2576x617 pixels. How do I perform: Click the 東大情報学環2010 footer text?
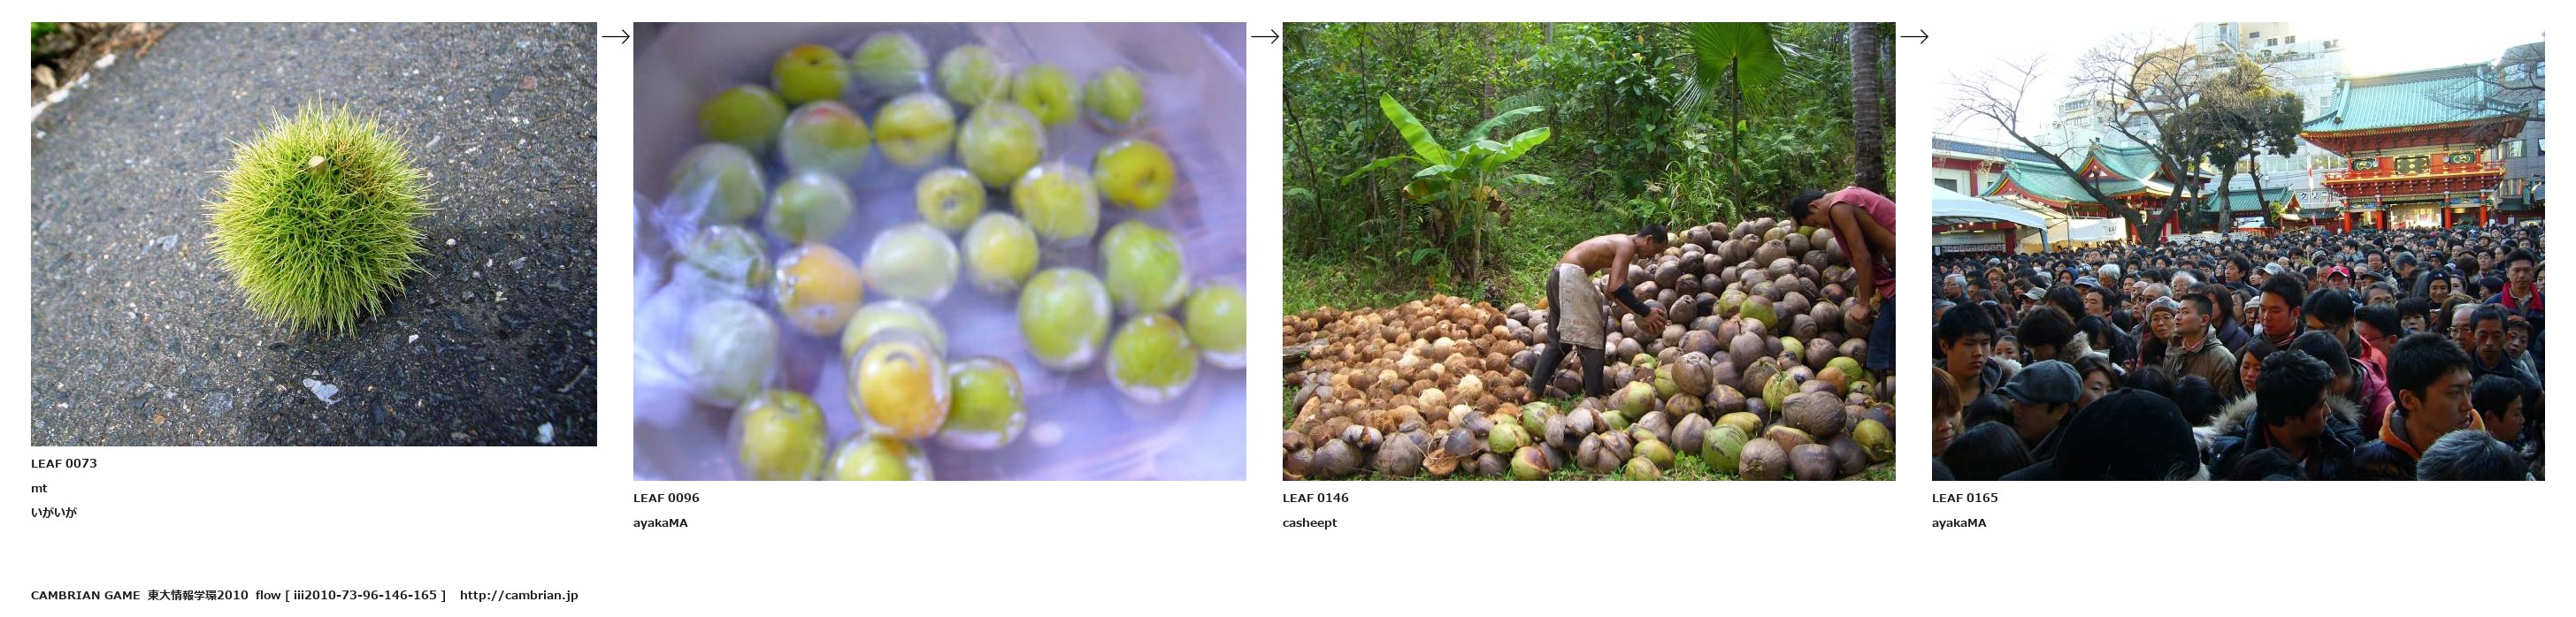pyautogui.click(x=198, y=595)
